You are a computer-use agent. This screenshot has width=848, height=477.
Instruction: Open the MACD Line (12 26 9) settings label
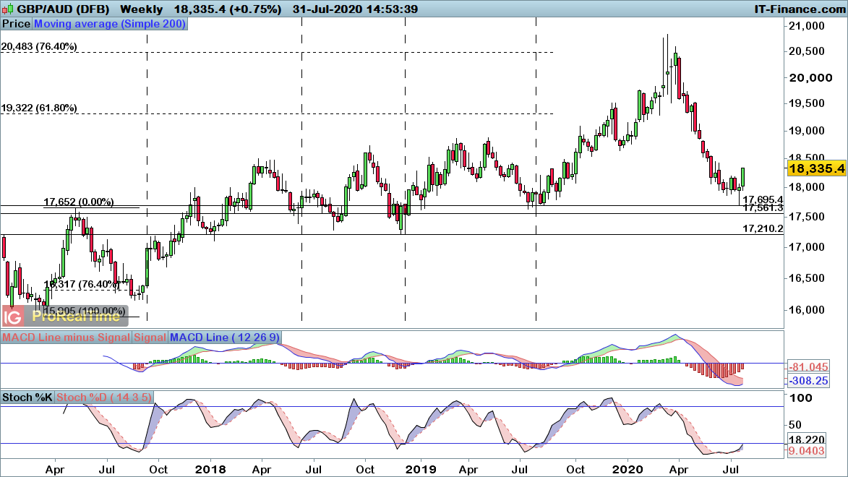(224, 338)
